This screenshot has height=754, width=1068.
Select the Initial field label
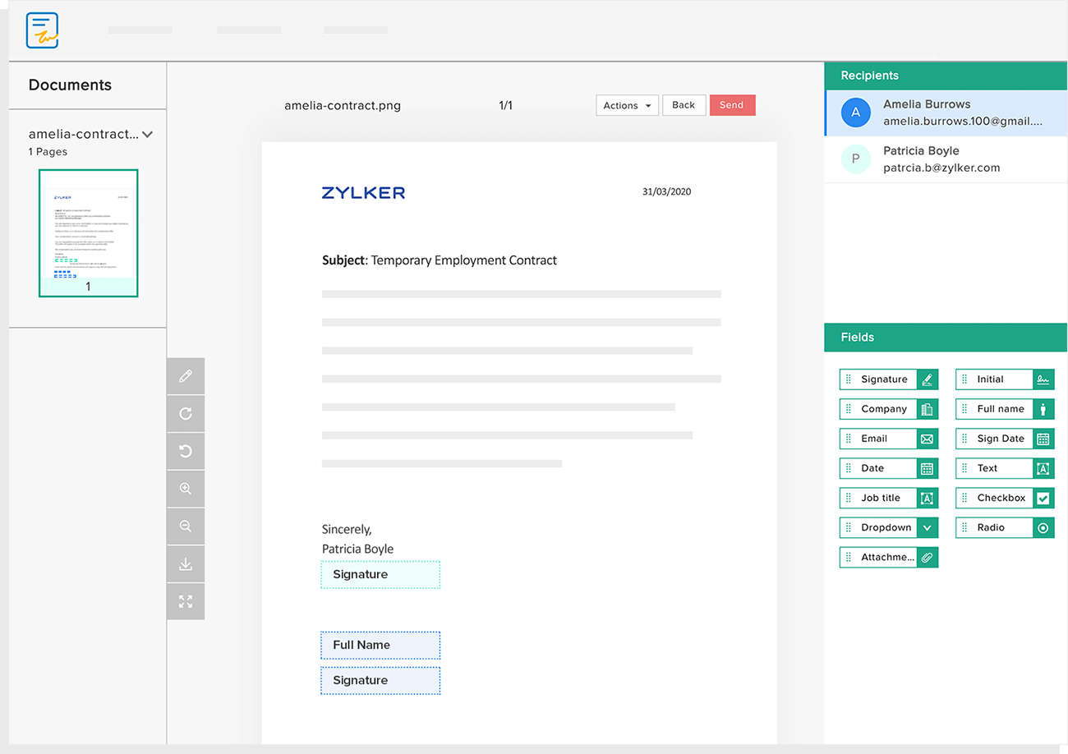coord(990,379)
